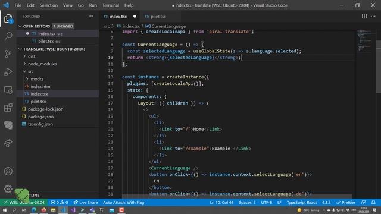Click the feedback icon in status bar
Viewport: 381px width, 214px height.
pyautogui.click(x=363, y=202)
